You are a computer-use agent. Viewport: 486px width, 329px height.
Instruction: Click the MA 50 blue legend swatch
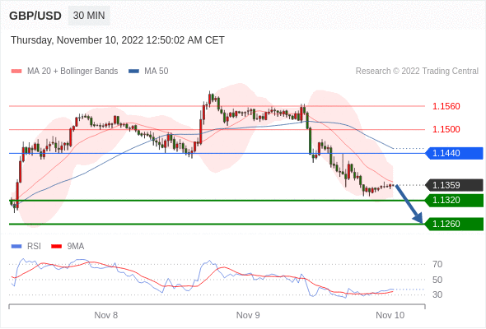pyautogui.click(x=133, y=72)
